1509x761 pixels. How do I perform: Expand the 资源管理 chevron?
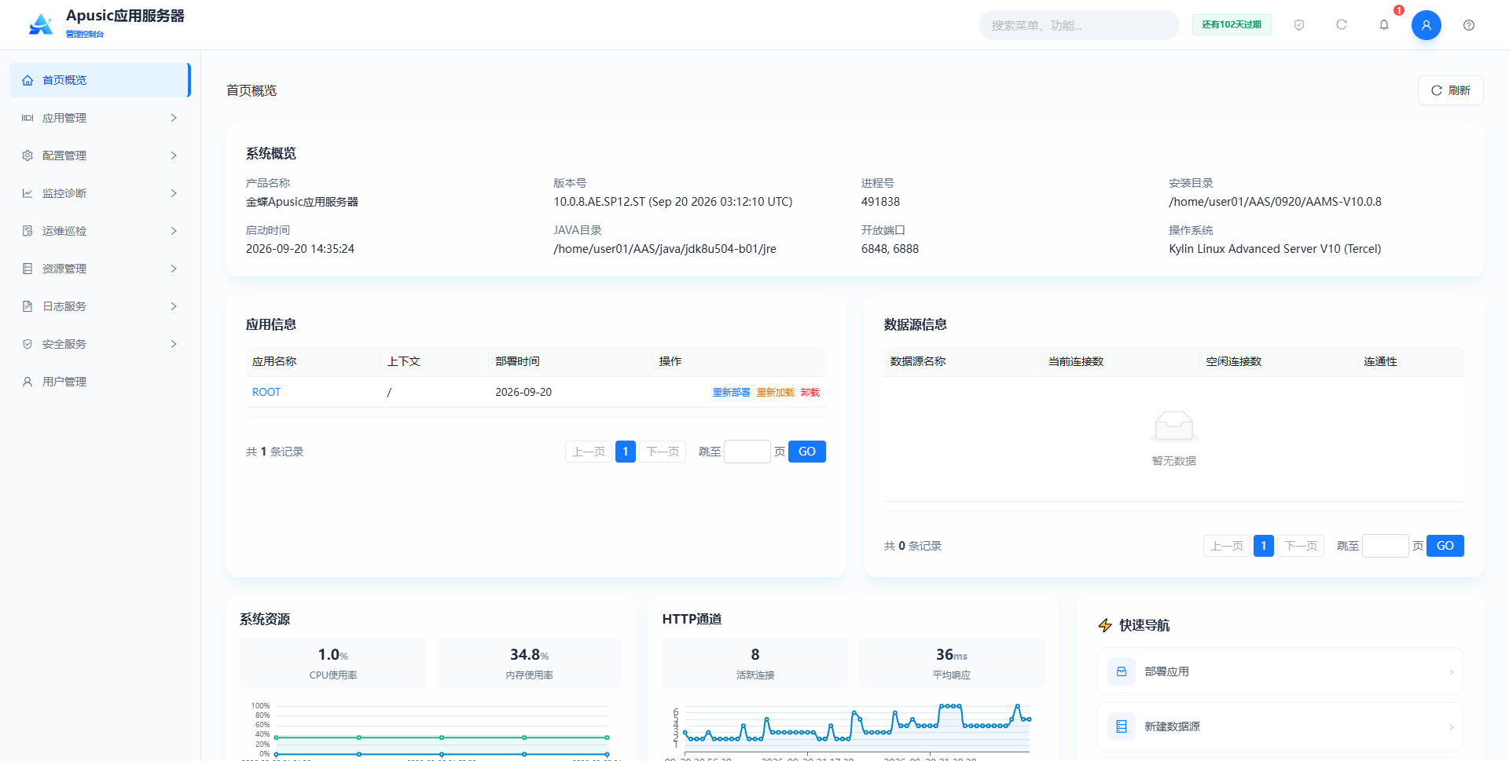[x=174, y=269]
